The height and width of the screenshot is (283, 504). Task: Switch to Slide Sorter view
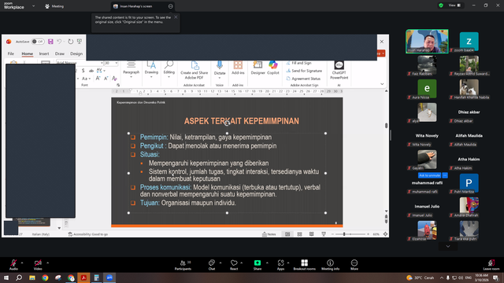click(x=299, y=234)
